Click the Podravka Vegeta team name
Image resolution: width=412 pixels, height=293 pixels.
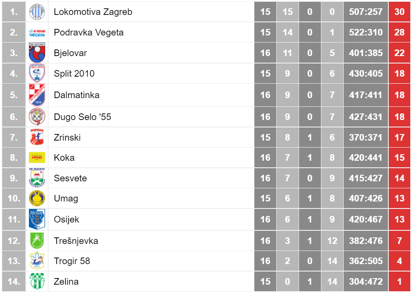tap(88, 32)
